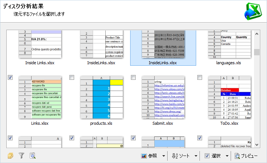Select the 'deleted file recover free' thumbnail
Viewport: 267px width, 163px height.
pyautogui.click(x=230, y=142)
